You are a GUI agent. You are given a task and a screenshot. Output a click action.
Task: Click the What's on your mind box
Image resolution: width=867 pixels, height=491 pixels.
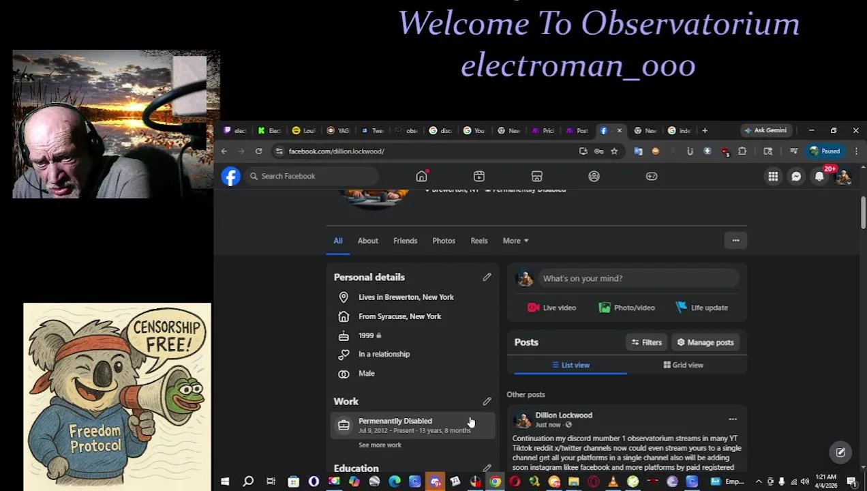[639, 278]
